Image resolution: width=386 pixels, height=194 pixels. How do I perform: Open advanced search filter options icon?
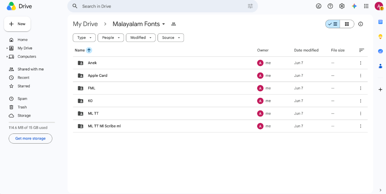coord(250,6)
